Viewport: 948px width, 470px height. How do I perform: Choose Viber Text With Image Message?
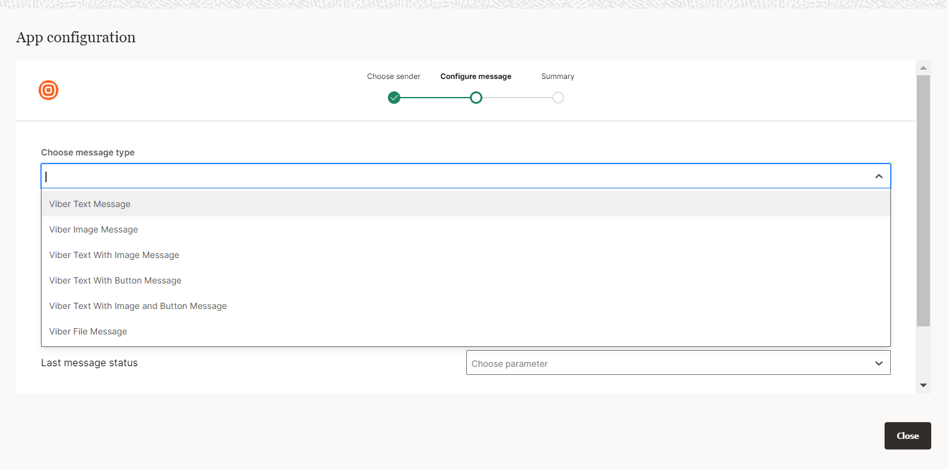coord(466,255)
